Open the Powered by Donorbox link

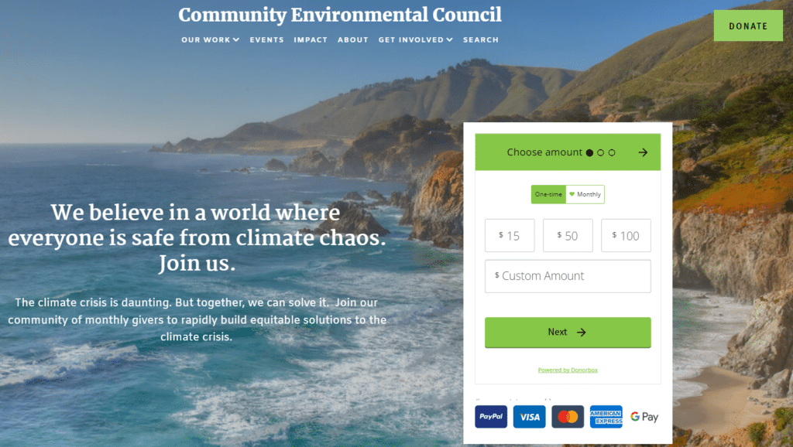(568, 370)
